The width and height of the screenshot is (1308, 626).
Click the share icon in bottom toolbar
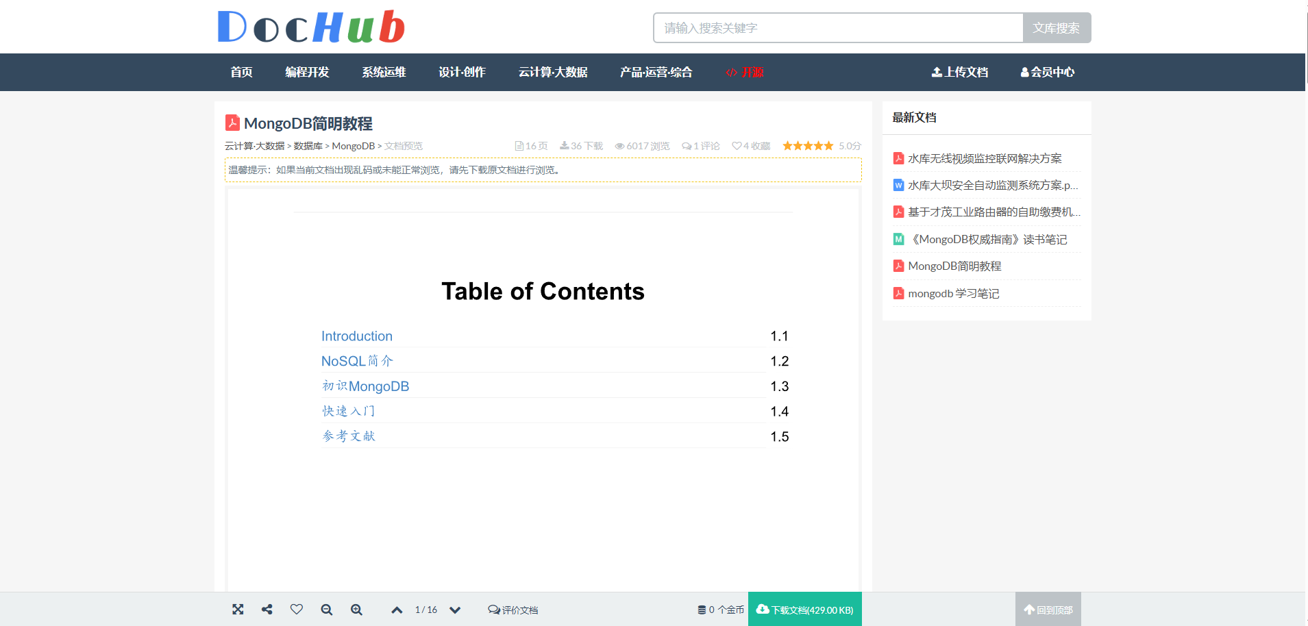point(267,610)
